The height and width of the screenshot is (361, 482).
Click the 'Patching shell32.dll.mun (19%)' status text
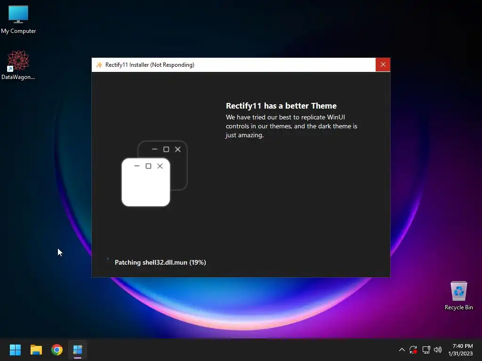click(160, 262)
